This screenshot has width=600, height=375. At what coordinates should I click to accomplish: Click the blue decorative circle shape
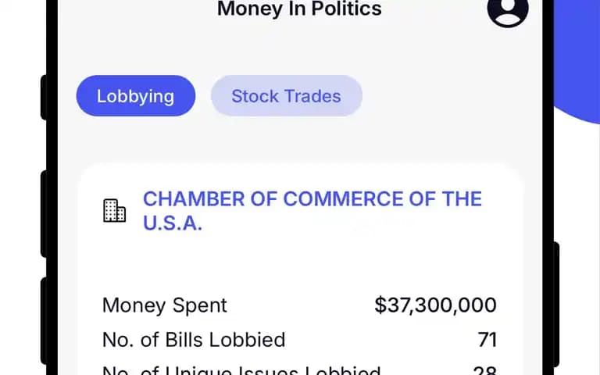578,57
